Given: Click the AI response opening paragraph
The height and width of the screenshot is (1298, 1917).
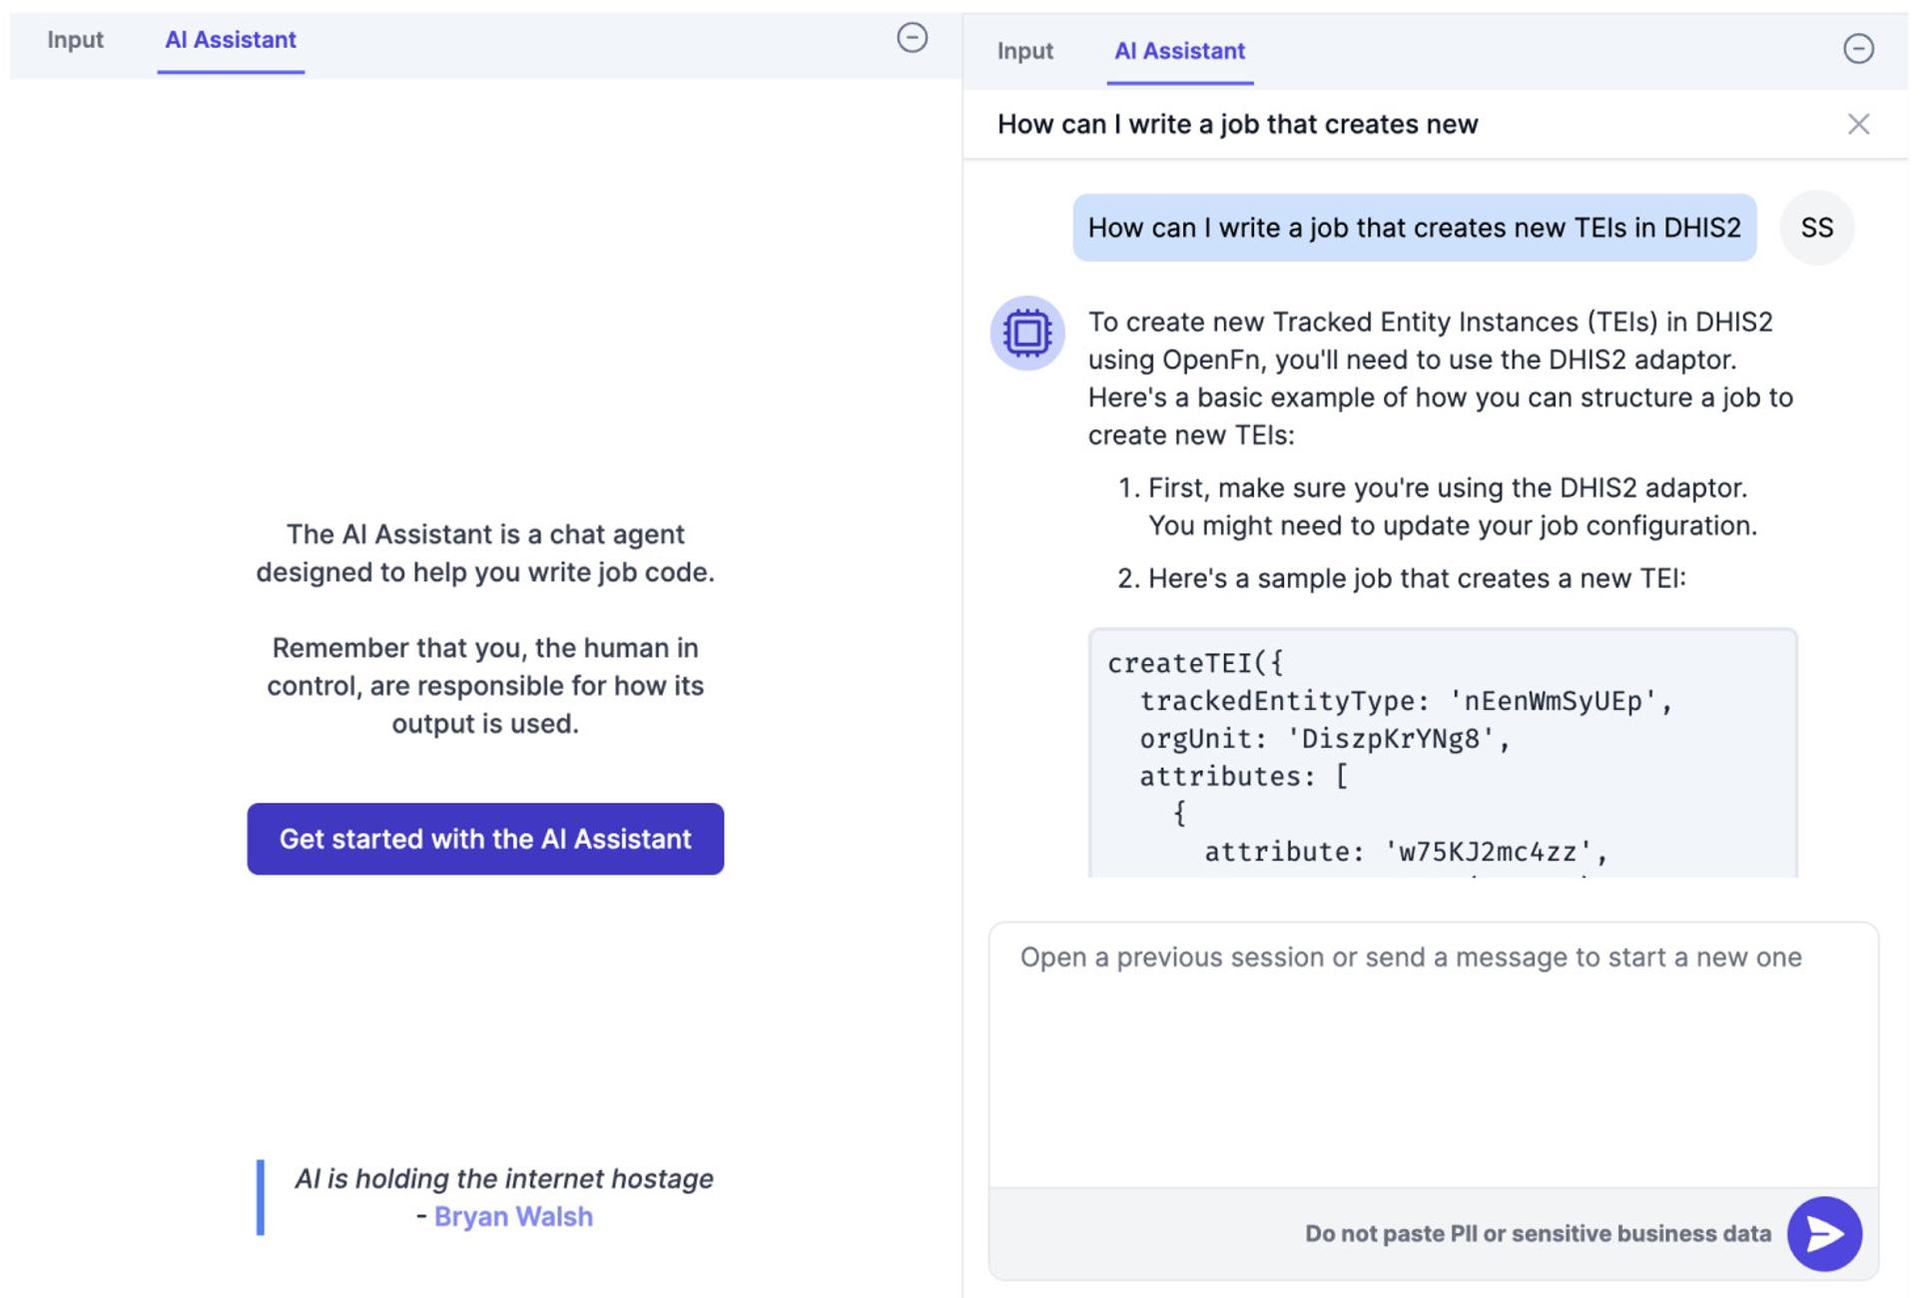Looking at the screenshot, I should [1438, 378].
